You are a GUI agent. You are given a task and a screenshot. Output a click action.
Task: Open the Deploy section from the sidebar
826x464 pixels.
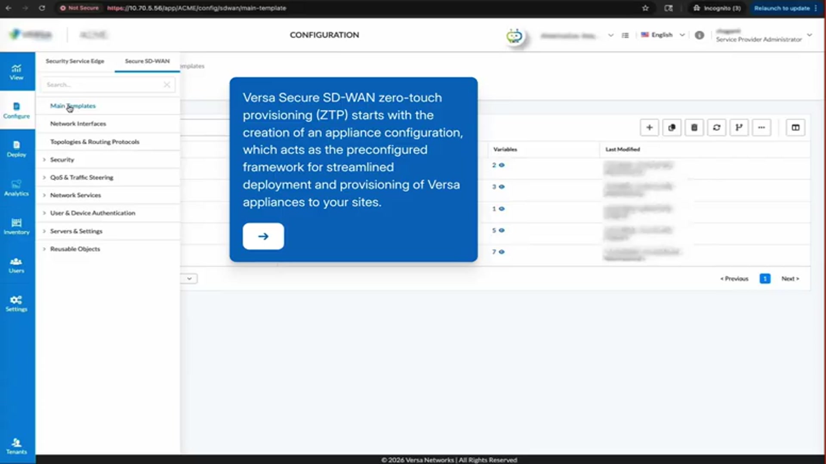(16, 149)
